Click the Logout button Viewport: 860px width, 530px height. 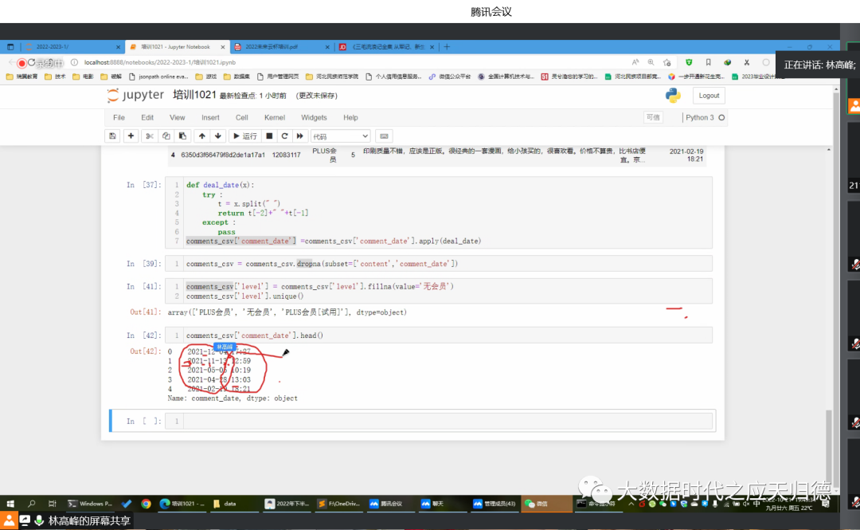coord(709,96)
